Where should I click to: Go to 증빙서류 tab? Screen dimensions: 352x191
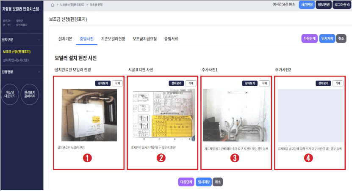[x=171, y=39]
